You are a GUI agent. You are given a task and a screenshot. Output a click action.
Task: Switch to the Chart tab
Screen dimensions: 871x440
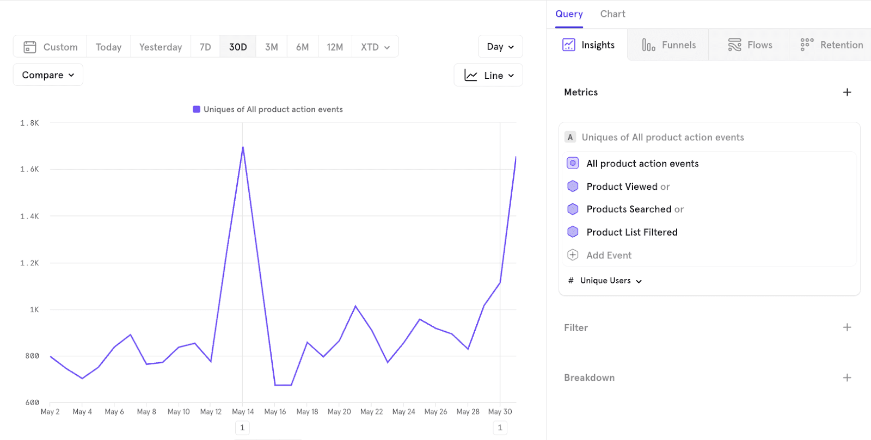point(612,14)
